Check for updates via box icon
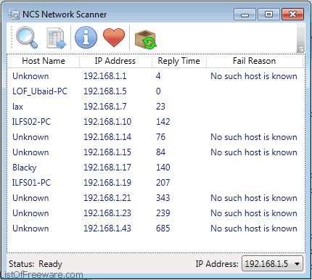The height and width of the screenshot is (280, 312). pos(145,39)
